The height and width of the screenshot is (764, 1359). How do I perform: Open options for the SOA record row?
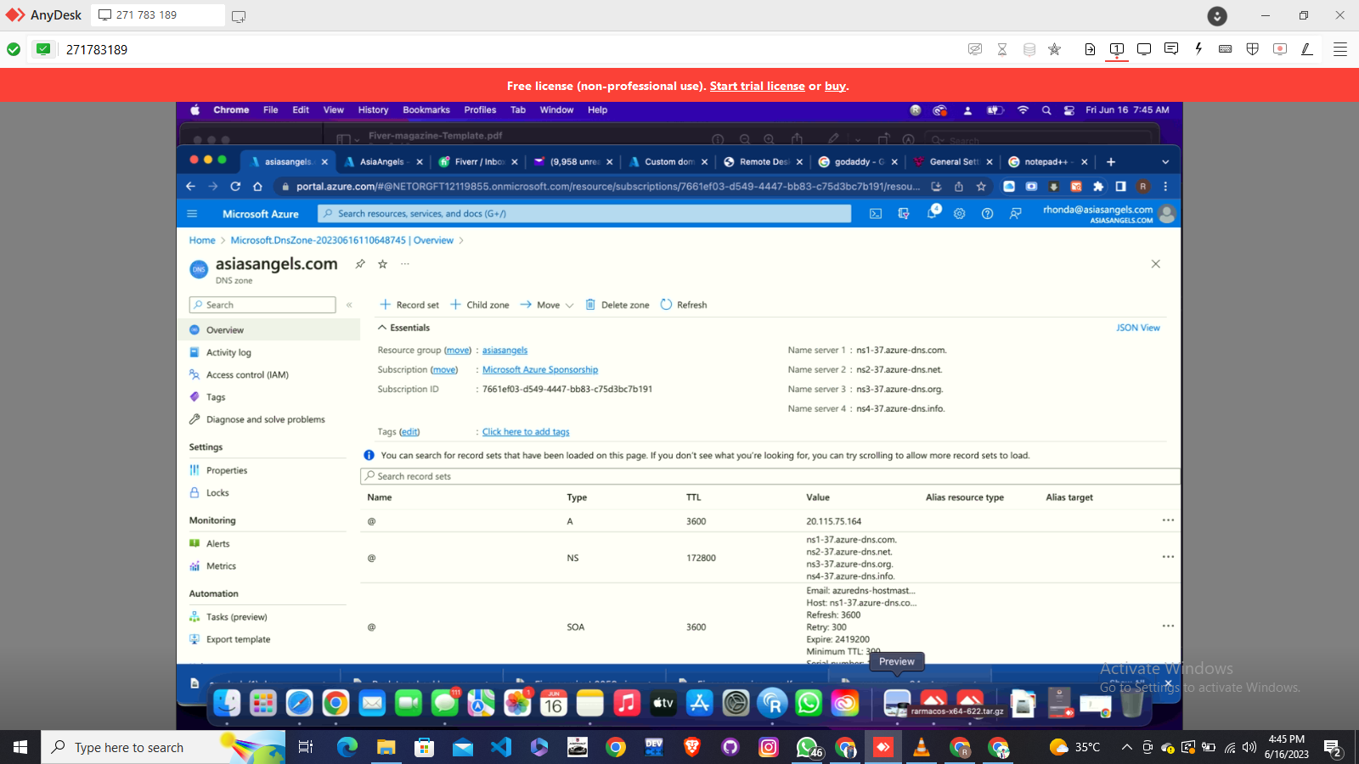(1168, 626)
